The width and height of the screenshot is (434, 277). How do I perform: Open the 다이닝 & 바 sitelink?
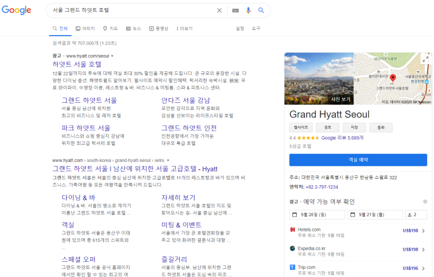[78, 198]
